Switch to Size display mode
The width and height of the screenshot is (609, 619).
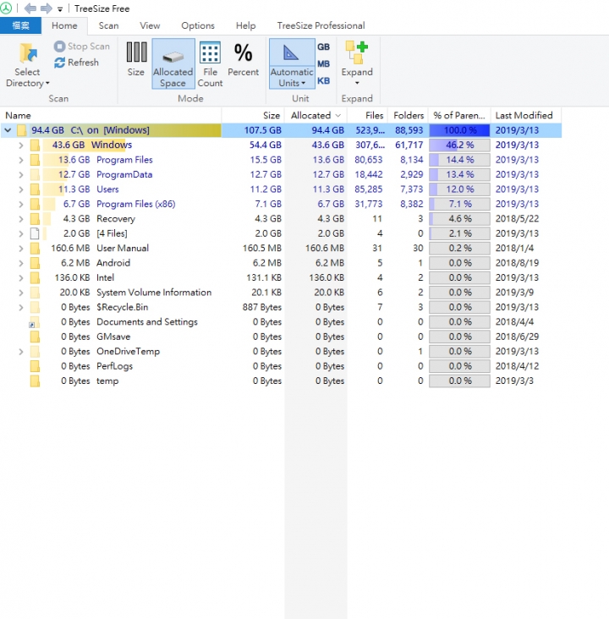pos(136,59)
